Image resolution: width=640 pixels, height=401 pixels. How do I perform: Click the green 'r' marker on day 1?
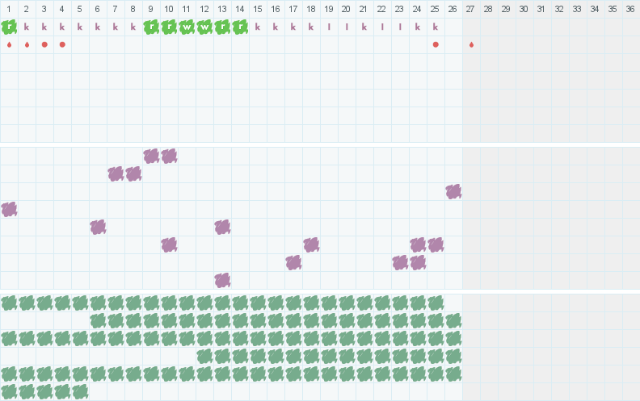click(9, 27)
